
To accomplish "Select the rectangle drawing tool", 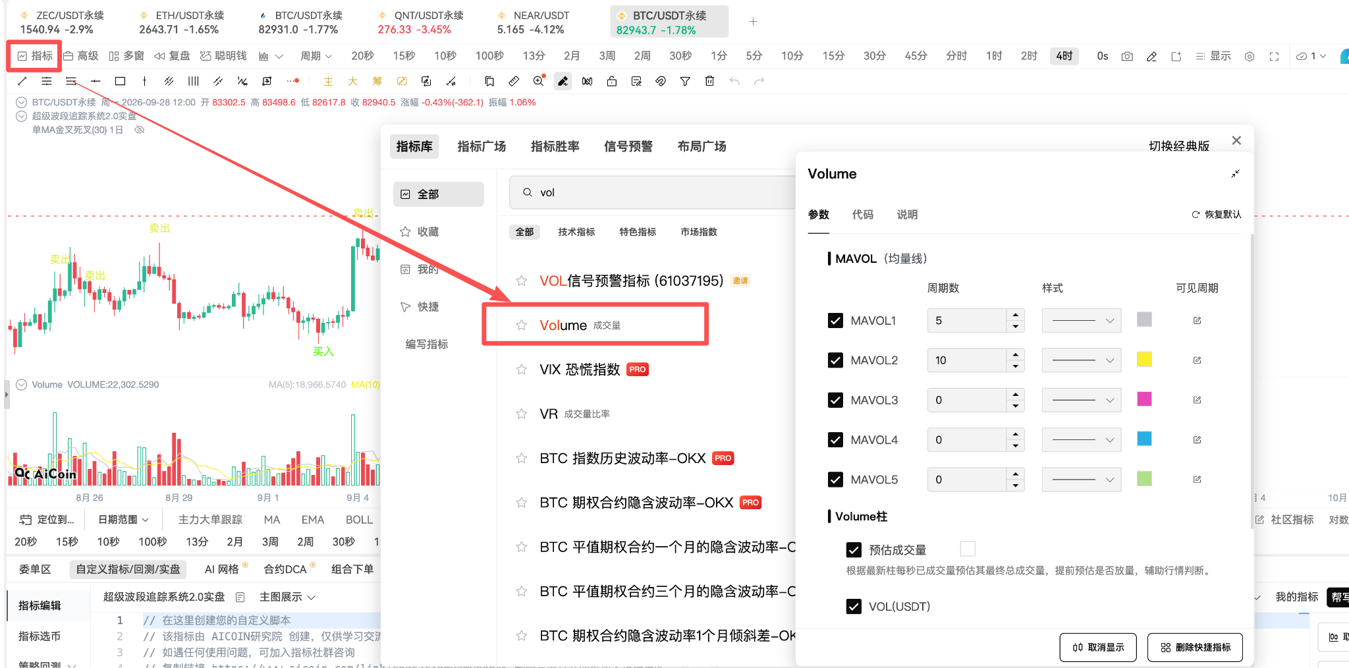I will (x=120, y=81).
